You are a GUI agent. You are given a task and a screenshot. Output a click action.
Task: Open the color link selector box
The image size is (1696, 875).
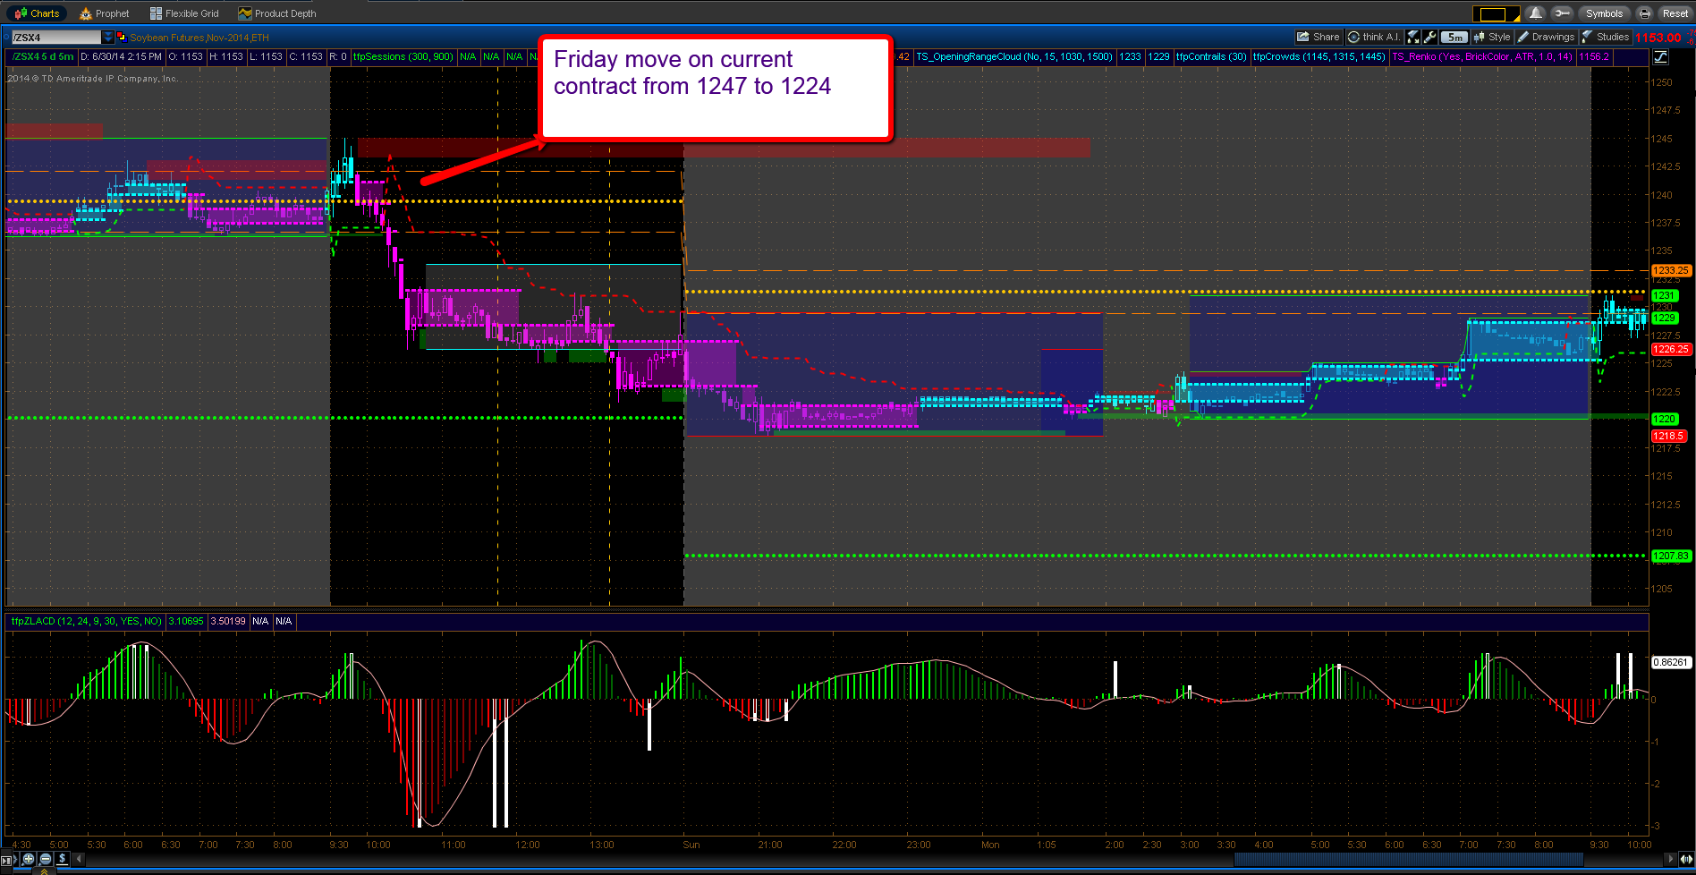1497,14
